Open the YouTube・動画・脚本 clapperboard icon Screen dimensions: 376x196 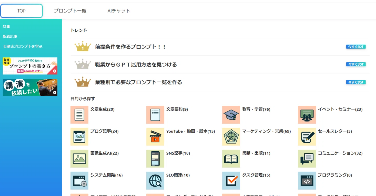(155, 137)
